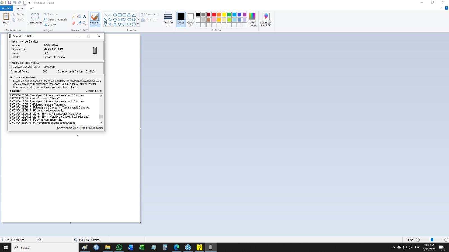Viewport: 449px width, 252px height.
Task: Expand the Girar rotate dropdown
Action: (50, 25)
